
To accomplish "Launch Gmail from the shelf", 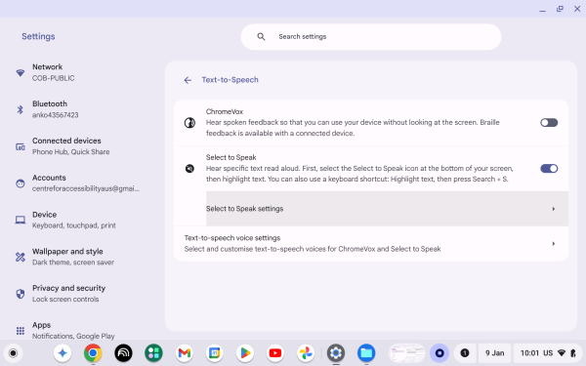I will coord(185,353).
